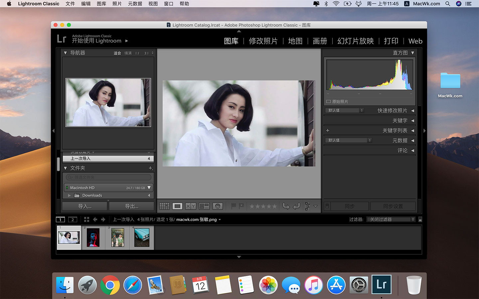Viewport: 479px width, 299px height.
Task: Set rating with the fifth star
Action: point(274,206)
